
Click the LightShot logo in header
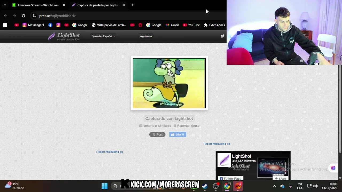(64, 36)
